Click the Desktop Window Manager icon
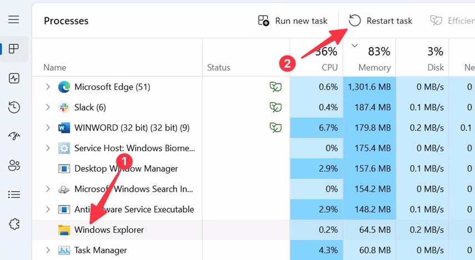 pyautogui.click(x=64, y=169)
